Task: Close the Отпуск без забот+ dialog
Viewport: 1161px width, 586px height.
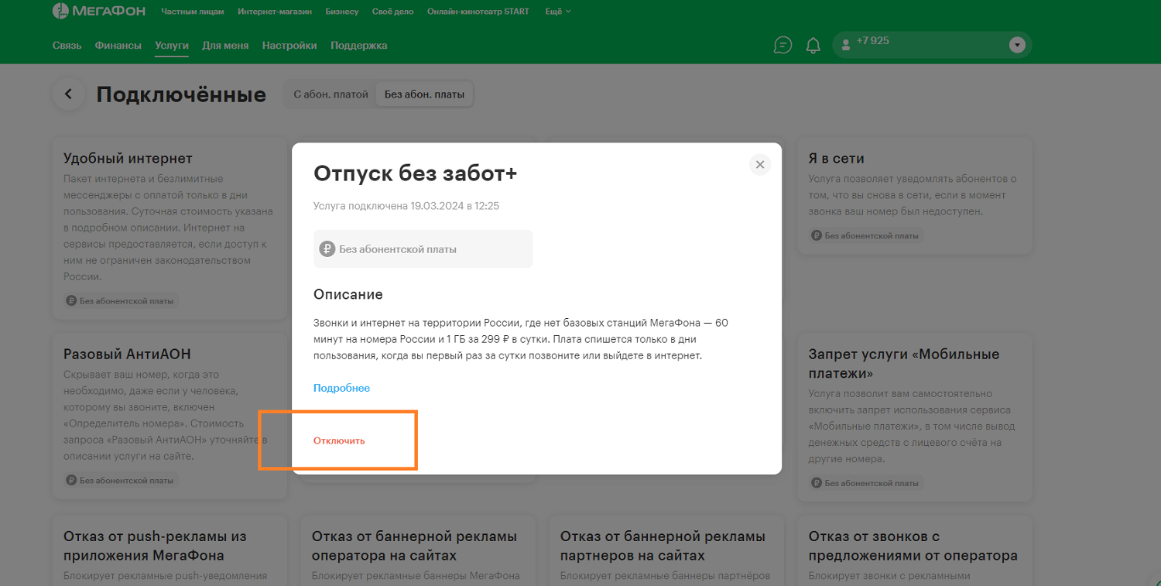Action: (x=760, y=164)
